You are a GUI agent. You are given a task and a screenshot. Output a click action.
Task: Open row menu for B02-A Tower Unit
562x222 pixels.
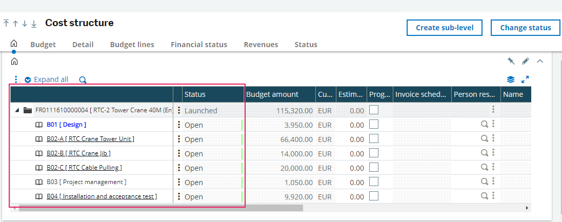(x=179, y=139)
